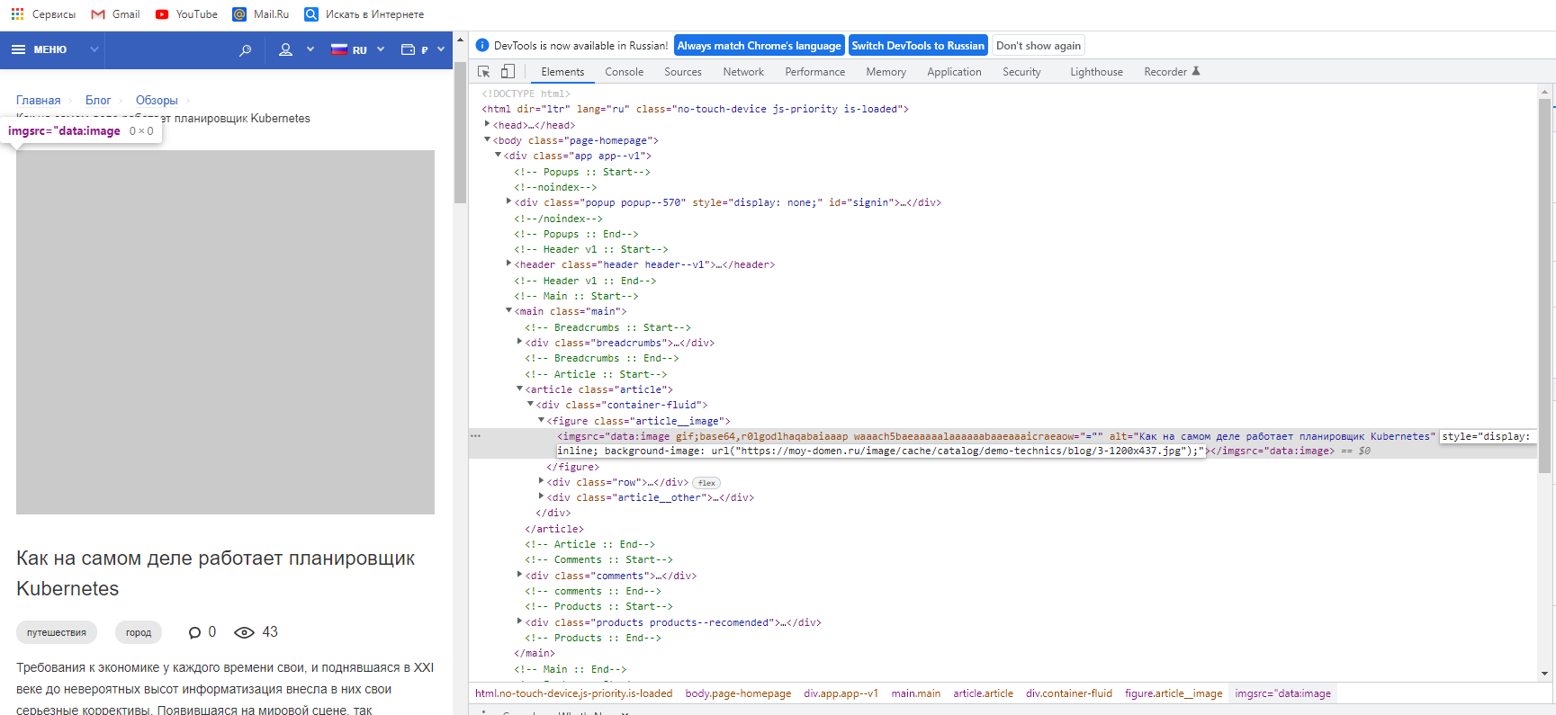Click Switch DevTools to Russian button
Image resolution: width=1556 pixels, height=715 pixels.
pos(918,46)
